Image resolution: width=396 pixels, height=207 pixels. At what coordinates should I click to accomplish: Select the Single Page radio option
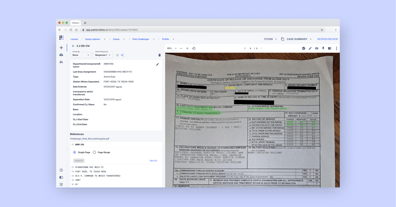[75, 152]
